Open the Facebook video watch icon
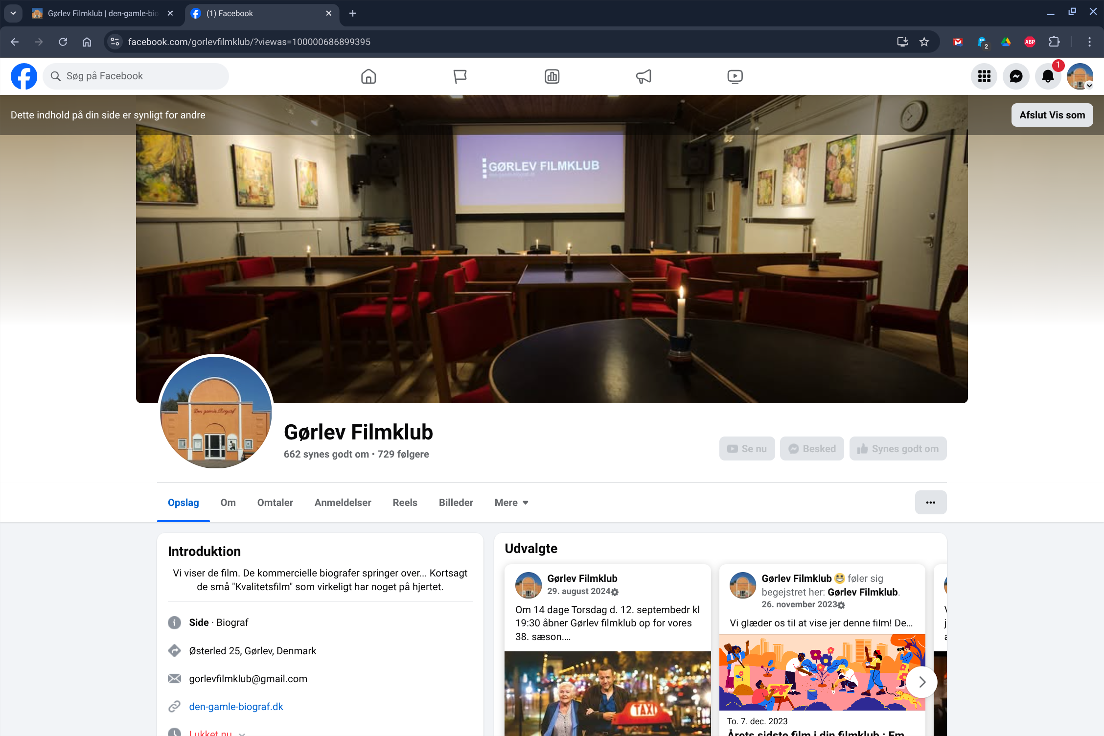 pos(735,76)
